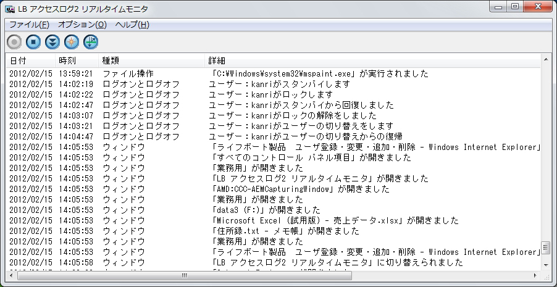Click the 時刻 column header
This screenshot has width=557, height=287.
pos(67,60)
